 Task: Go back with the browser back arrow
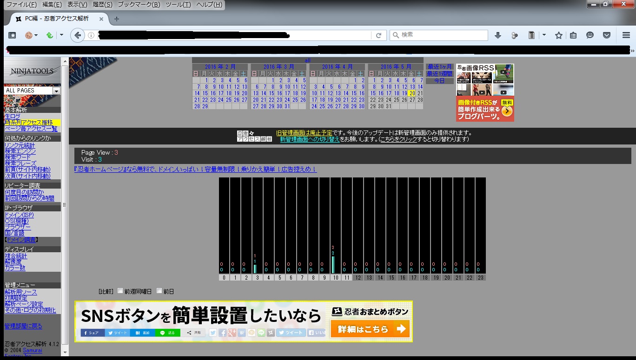[78, 35]
